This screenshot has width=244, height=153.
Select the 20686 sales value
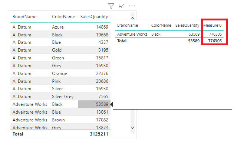(x=102, y=81)
